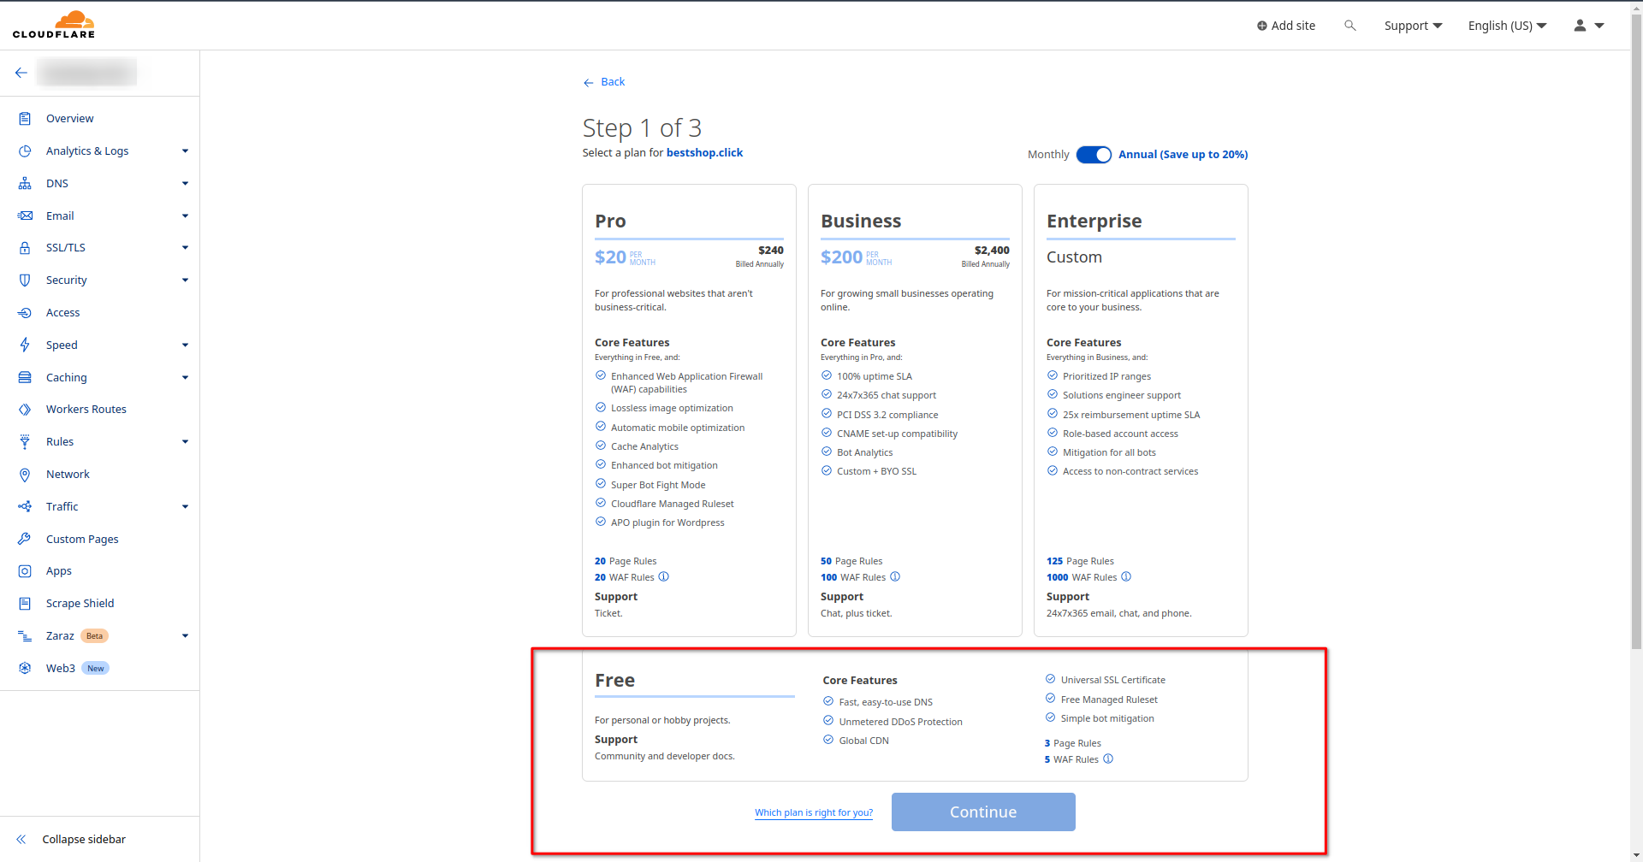Expand Analytics & Logs submenu arrow

pos(185,151)
